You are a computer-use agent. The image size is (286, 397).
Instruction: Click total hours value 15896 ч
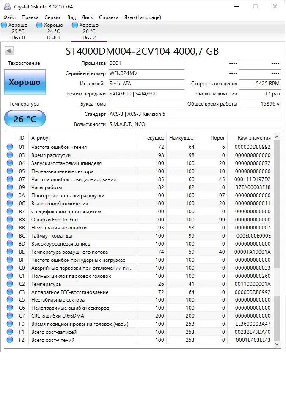pyautogui.click(x=260, y=104)
